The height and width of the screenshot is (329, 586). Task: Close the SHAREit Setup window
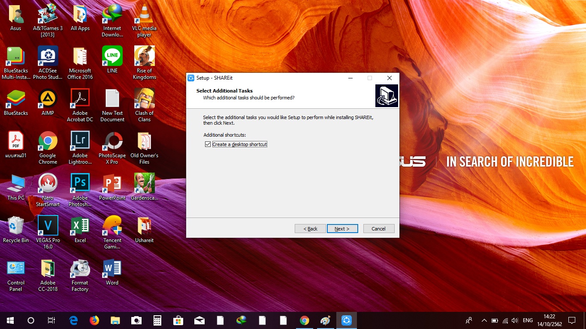tap(390, 78)
